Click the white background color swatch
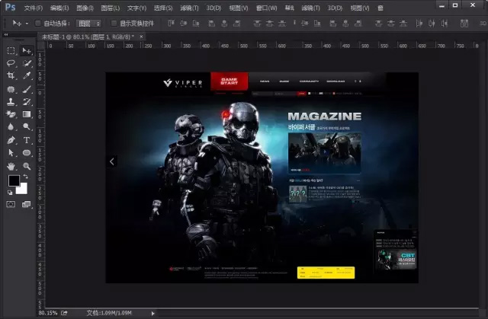 pos(23,189)
